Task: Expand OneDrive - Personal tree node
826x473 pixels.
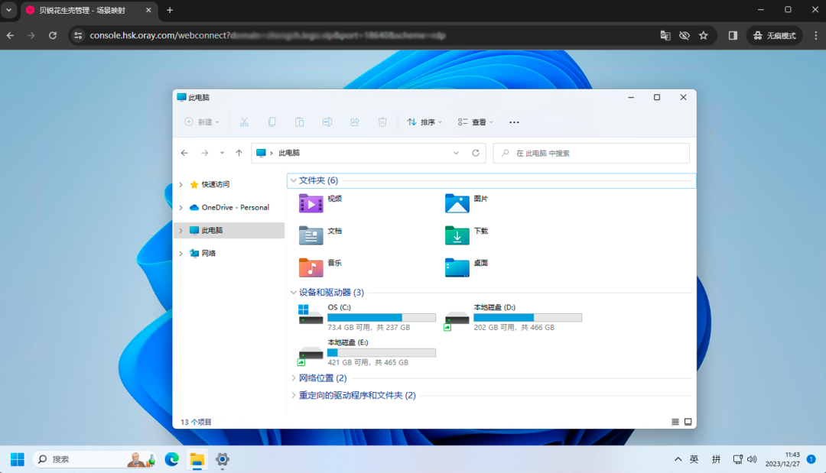Action: [180, 208]
